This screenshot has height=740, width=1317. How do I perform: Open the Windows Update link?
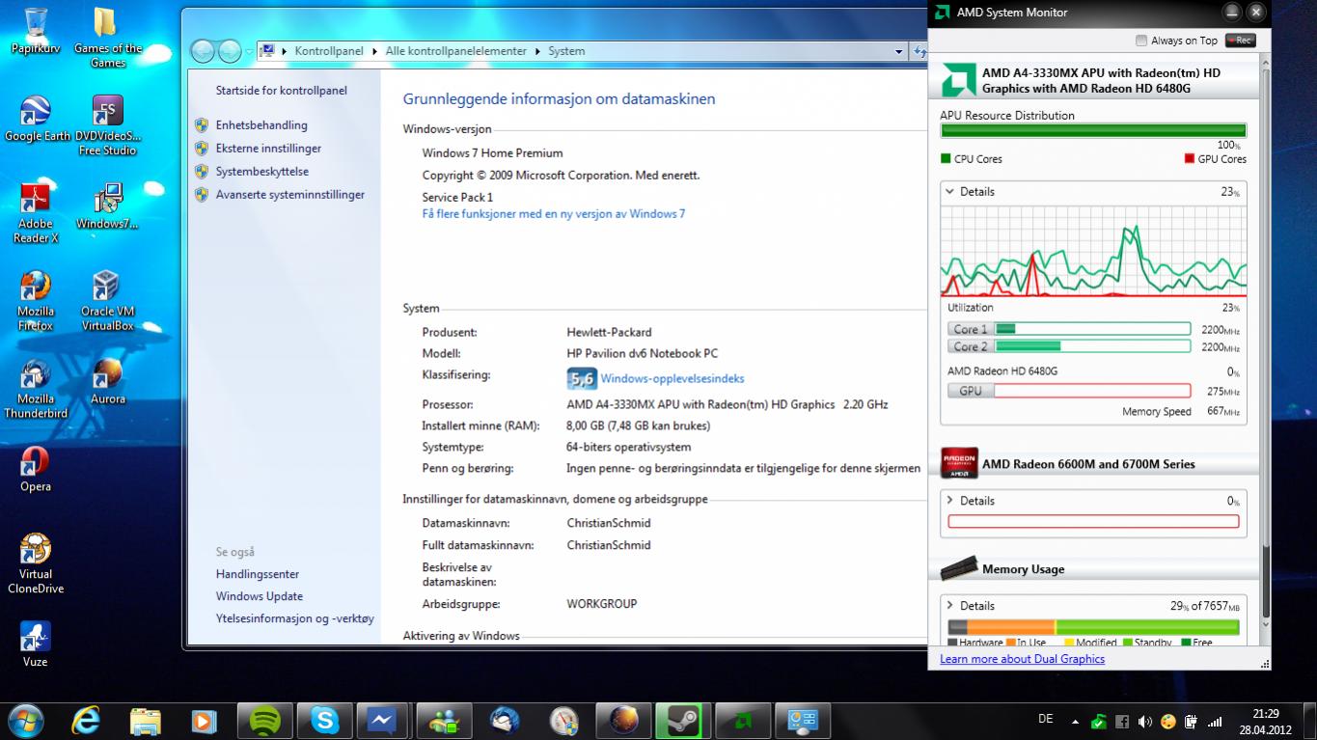click(x=260, y=596)
